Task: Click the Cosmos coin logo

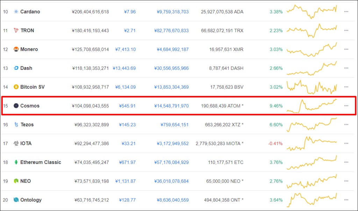Action: 16,106
